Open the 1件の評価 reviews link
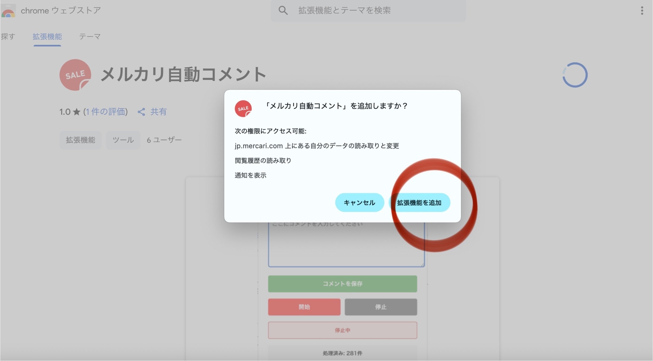 point(105,112)
